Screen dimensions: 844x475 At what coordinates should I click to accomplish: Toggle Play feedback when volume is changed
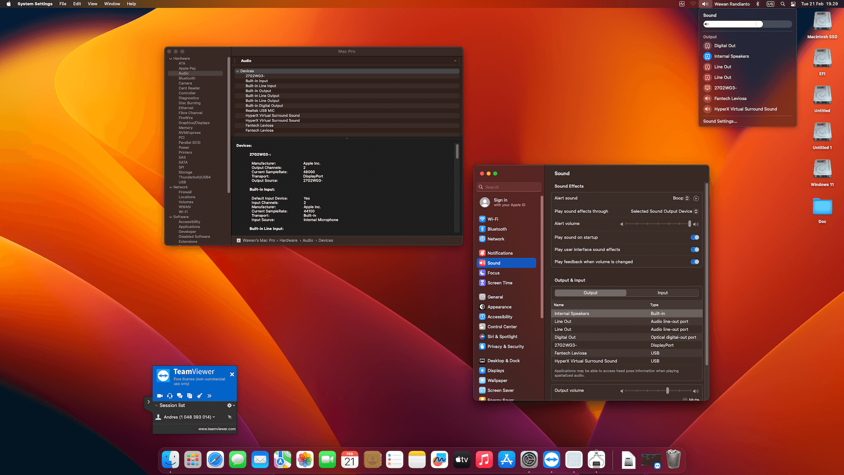pos(695,262)
